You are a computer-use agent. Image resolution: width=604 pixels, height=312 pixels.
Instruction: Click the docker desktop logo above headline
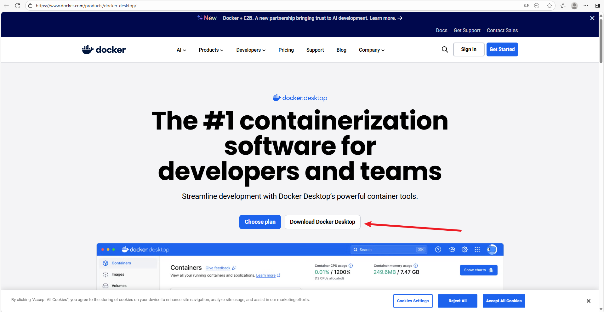pos(300,98)
